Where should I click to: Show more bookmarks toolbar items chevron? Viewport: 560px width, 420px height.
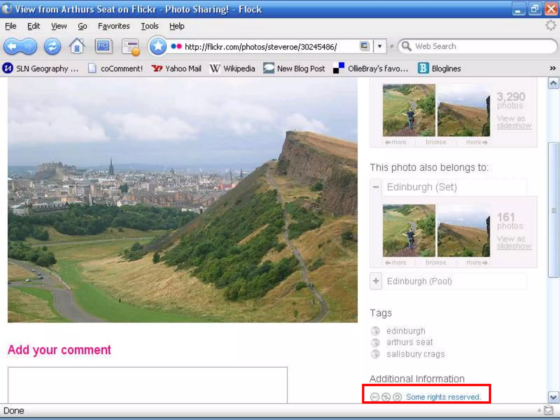point(553,68)
